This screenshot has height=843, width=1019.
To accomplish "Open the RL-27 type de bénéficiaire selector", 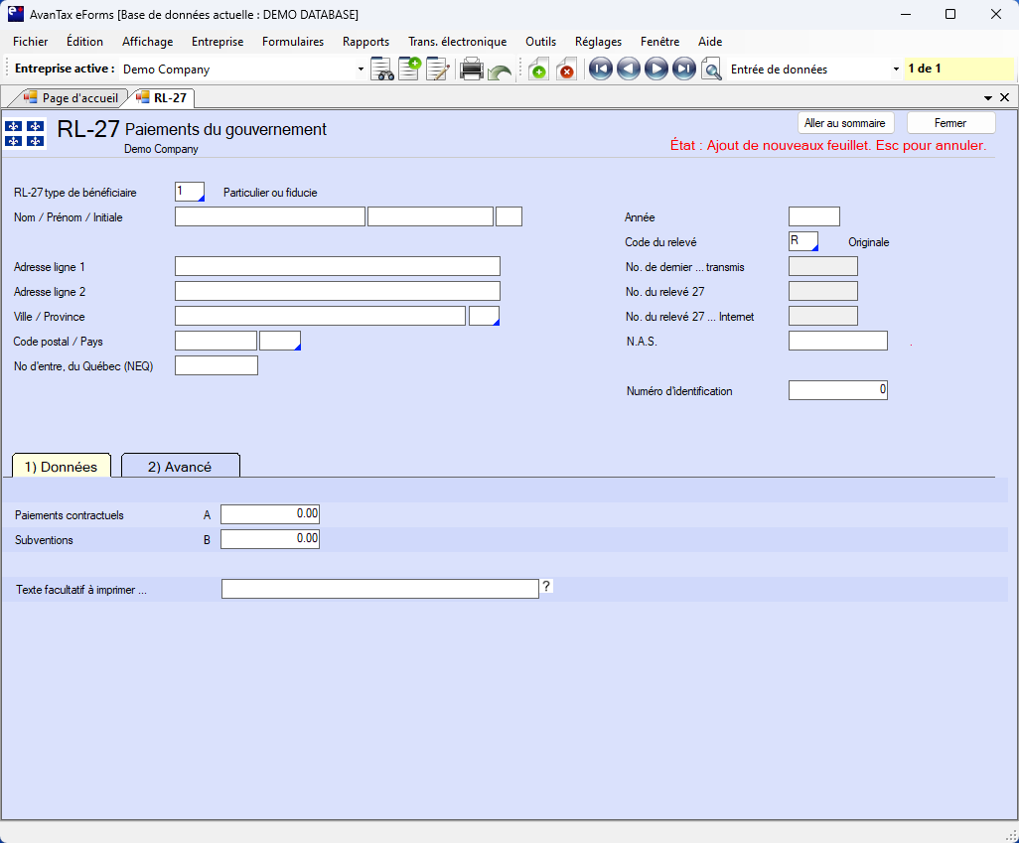I will 189,192.
